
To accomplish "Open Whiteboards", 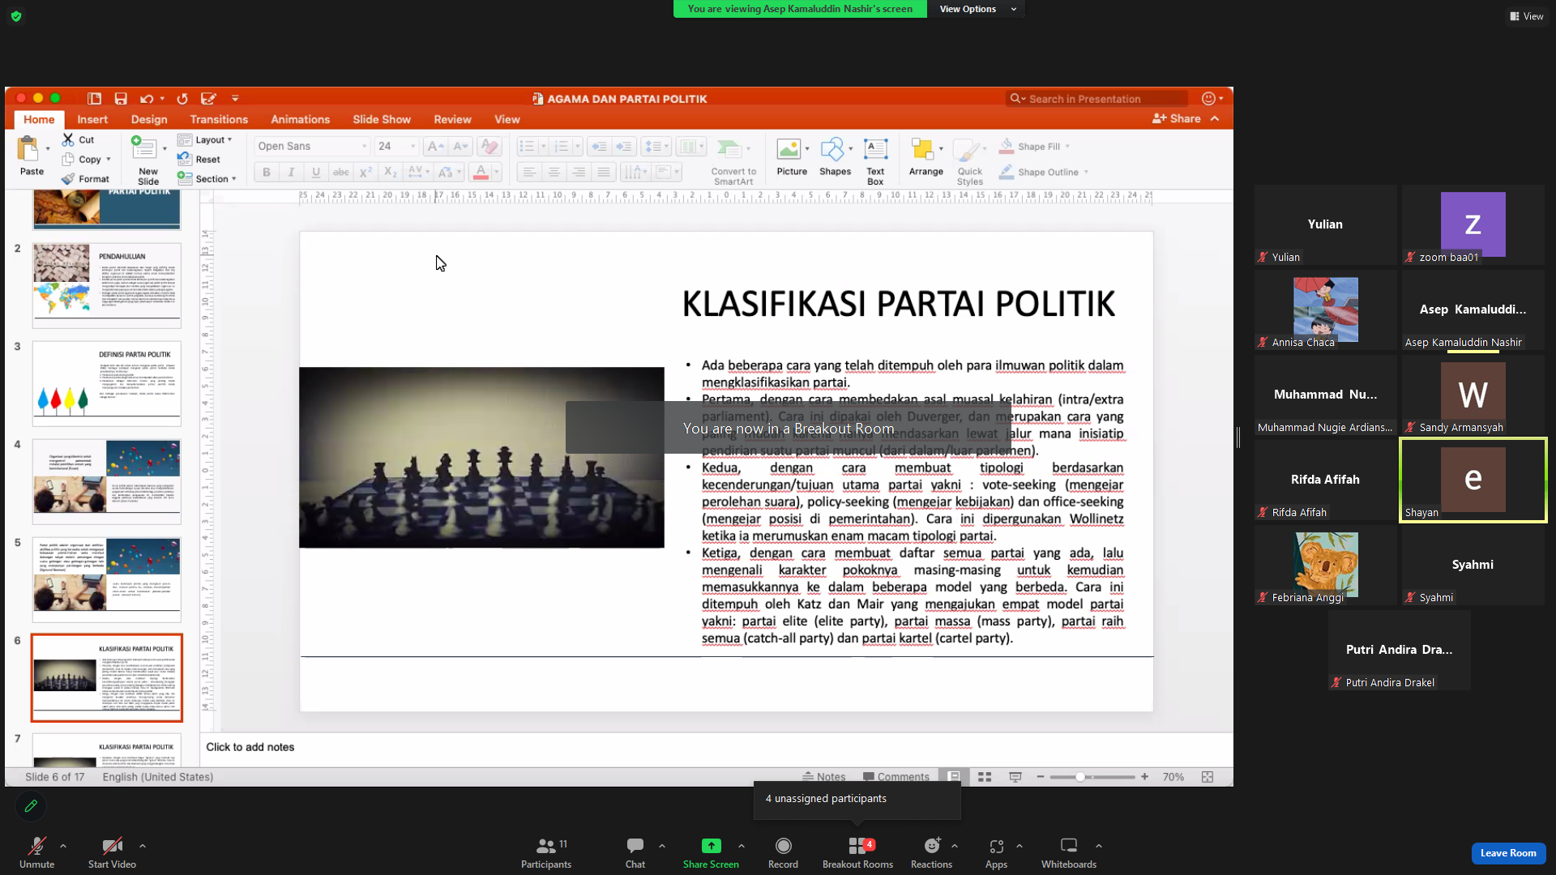I will [1069, 852].
